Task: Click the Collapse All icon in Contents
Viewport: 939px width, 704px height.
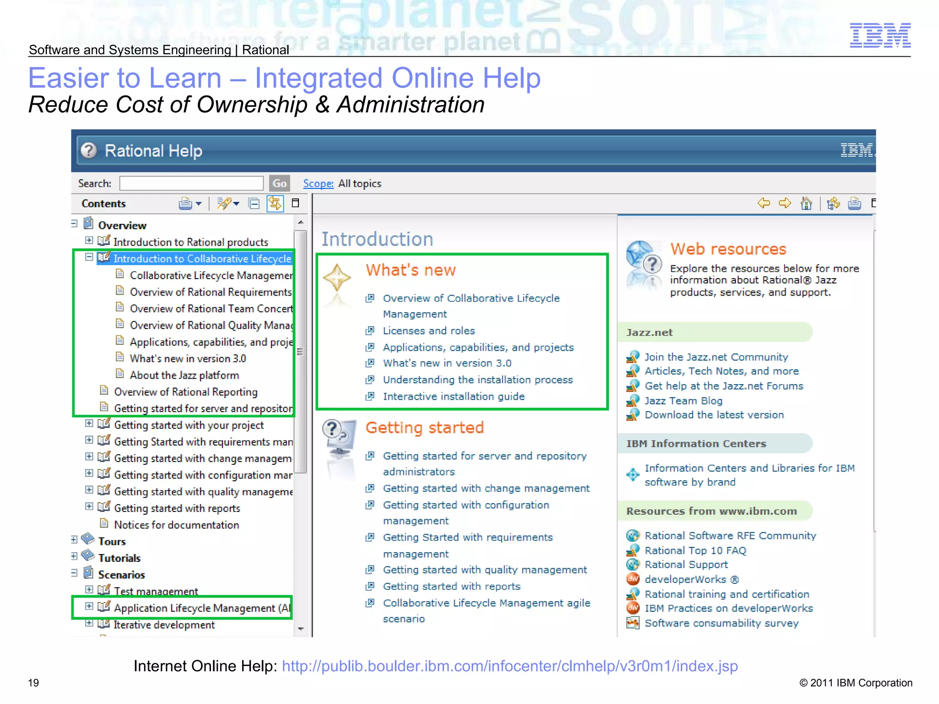Action: (254, 203)
